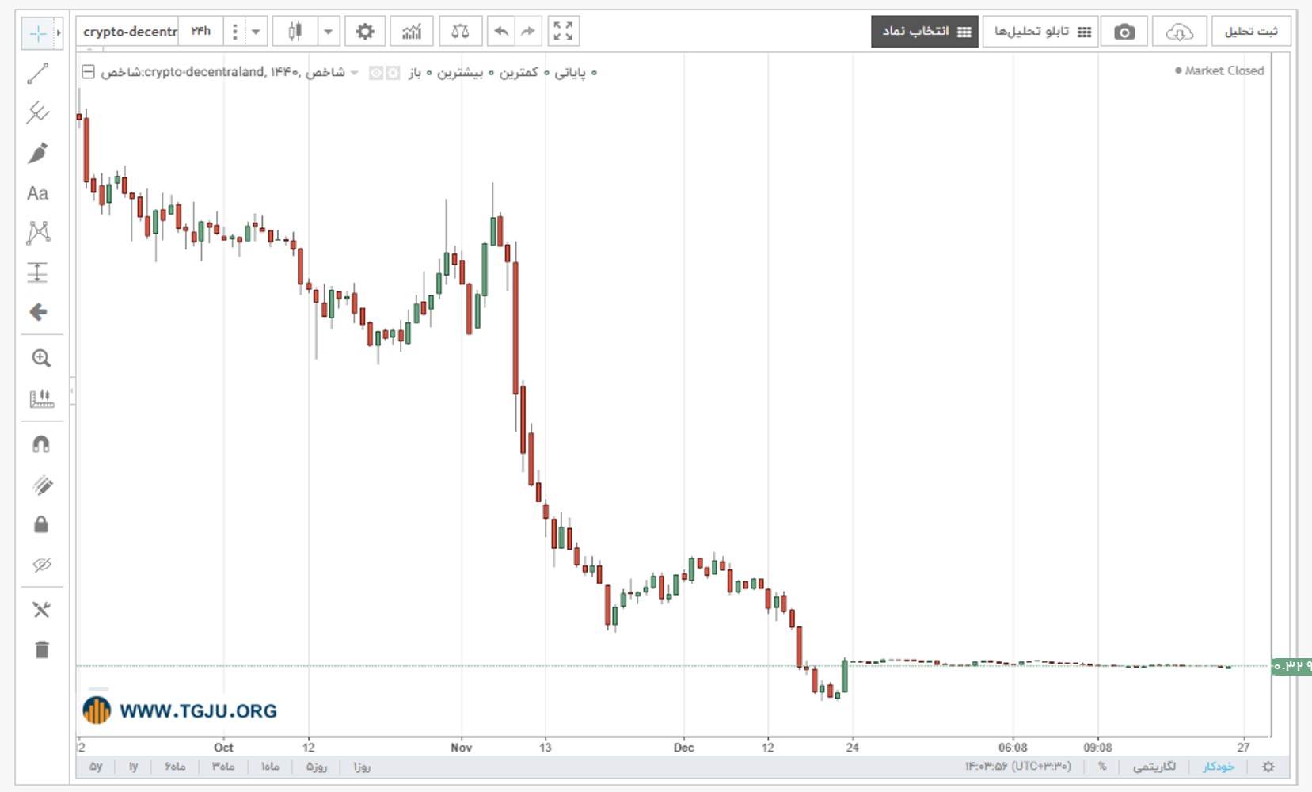The width and height of the screenshot is (1312, 792).
Task: Toggle lock all drawing tools
Action: pyautogui.click(x=41, y=524)
